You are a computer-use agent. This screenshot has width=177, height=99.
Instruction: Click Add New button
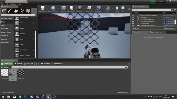tap(7, 64)
